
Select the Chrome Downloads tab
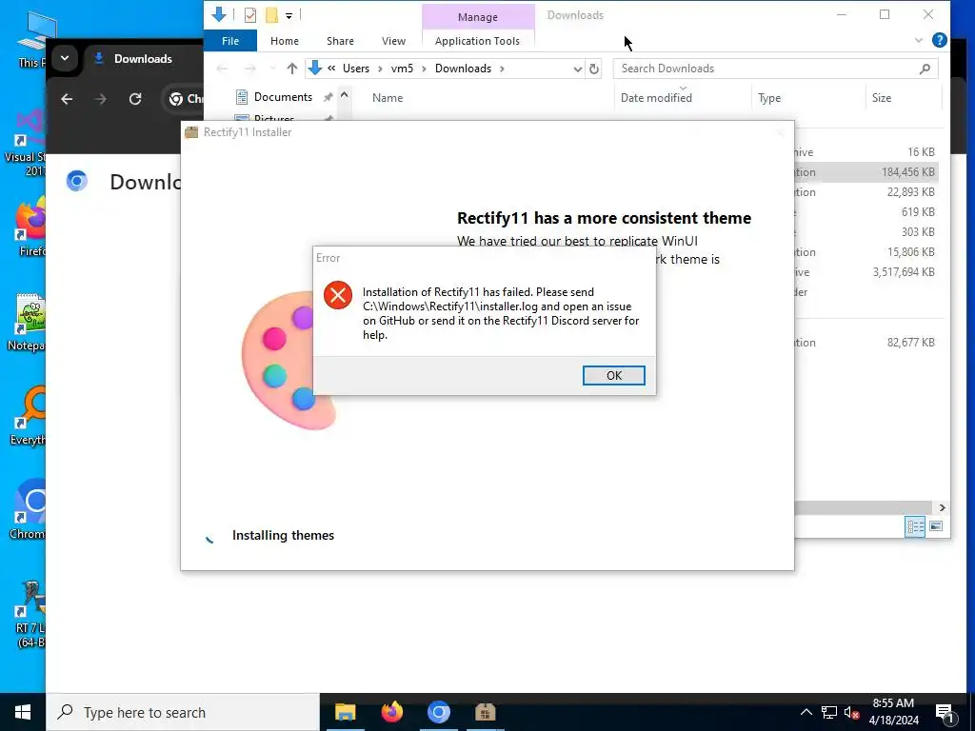pyautogui.click(x=143, y=58)
